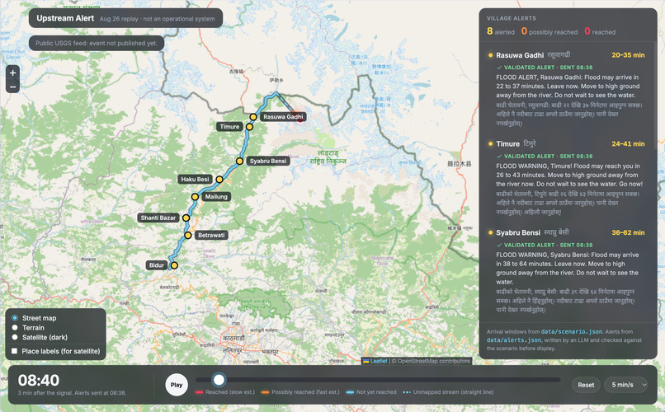Click data/alerts.json reference
The image size is (665, 412).
(x=513, y=340)
